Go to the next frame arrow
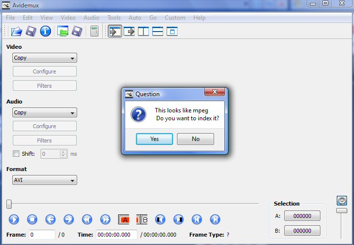 point(68,219)
